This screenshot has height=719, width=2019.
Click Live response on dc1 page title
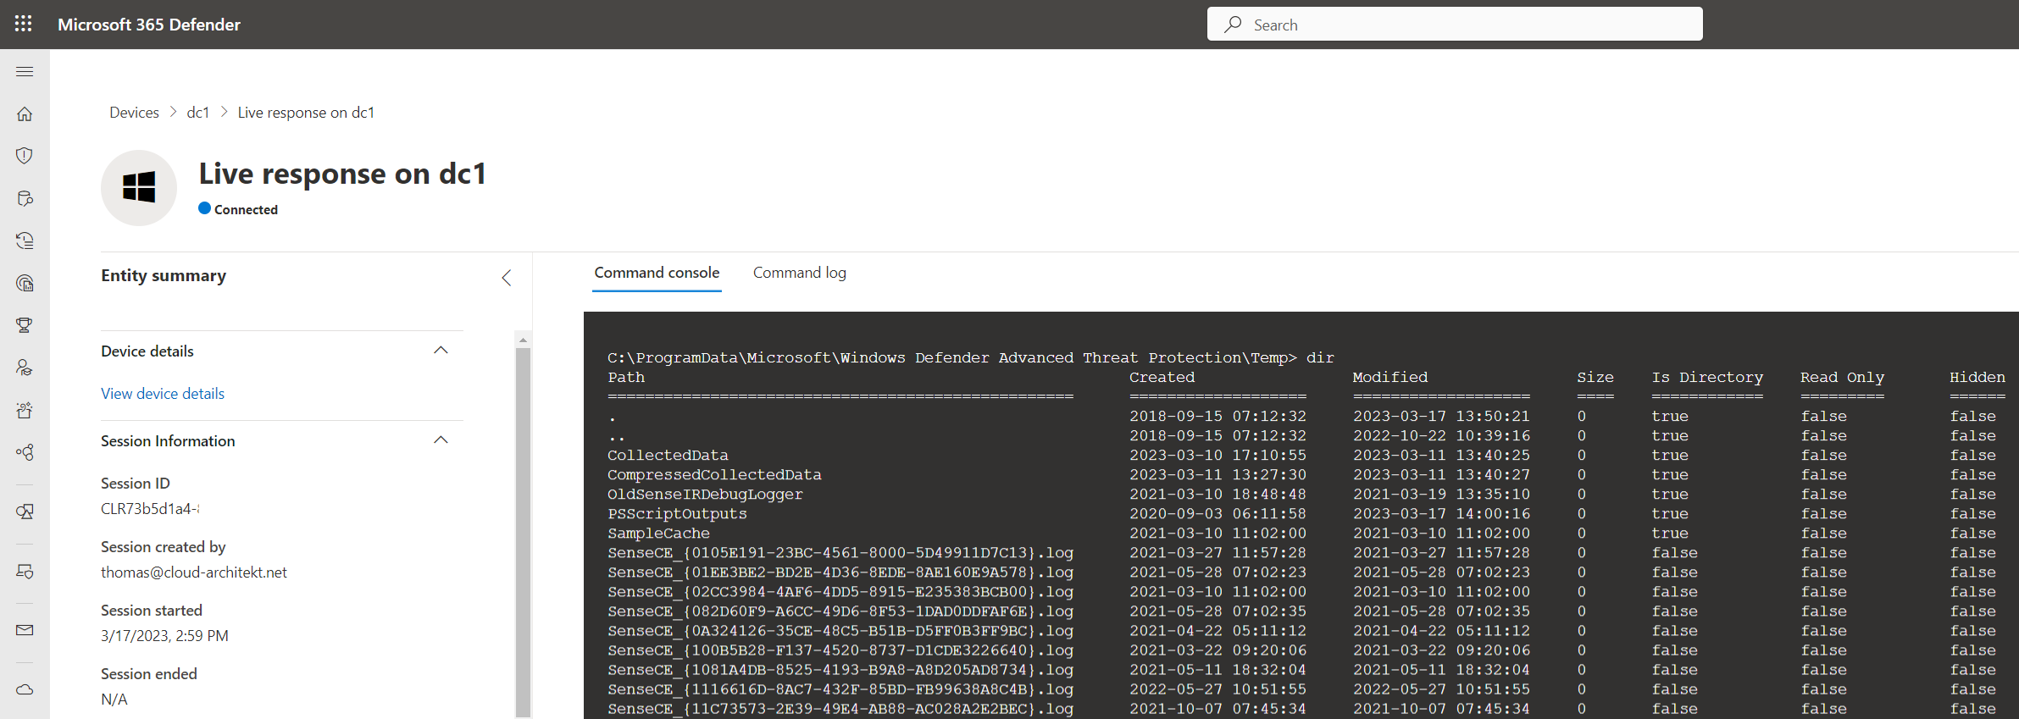click(342, 174)
